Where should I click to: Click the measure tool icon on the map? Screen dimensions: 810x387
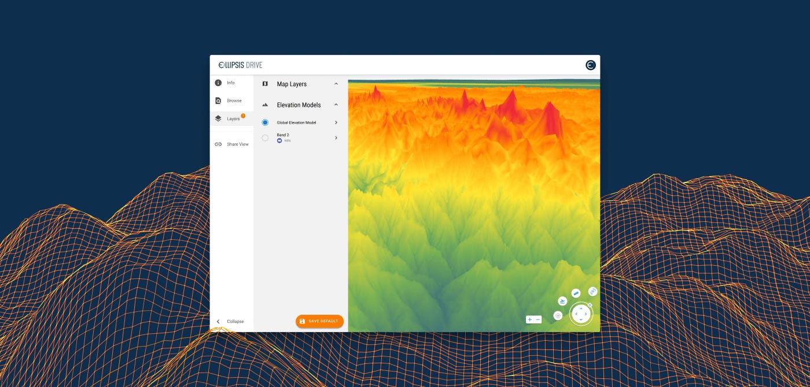(575, 292)
